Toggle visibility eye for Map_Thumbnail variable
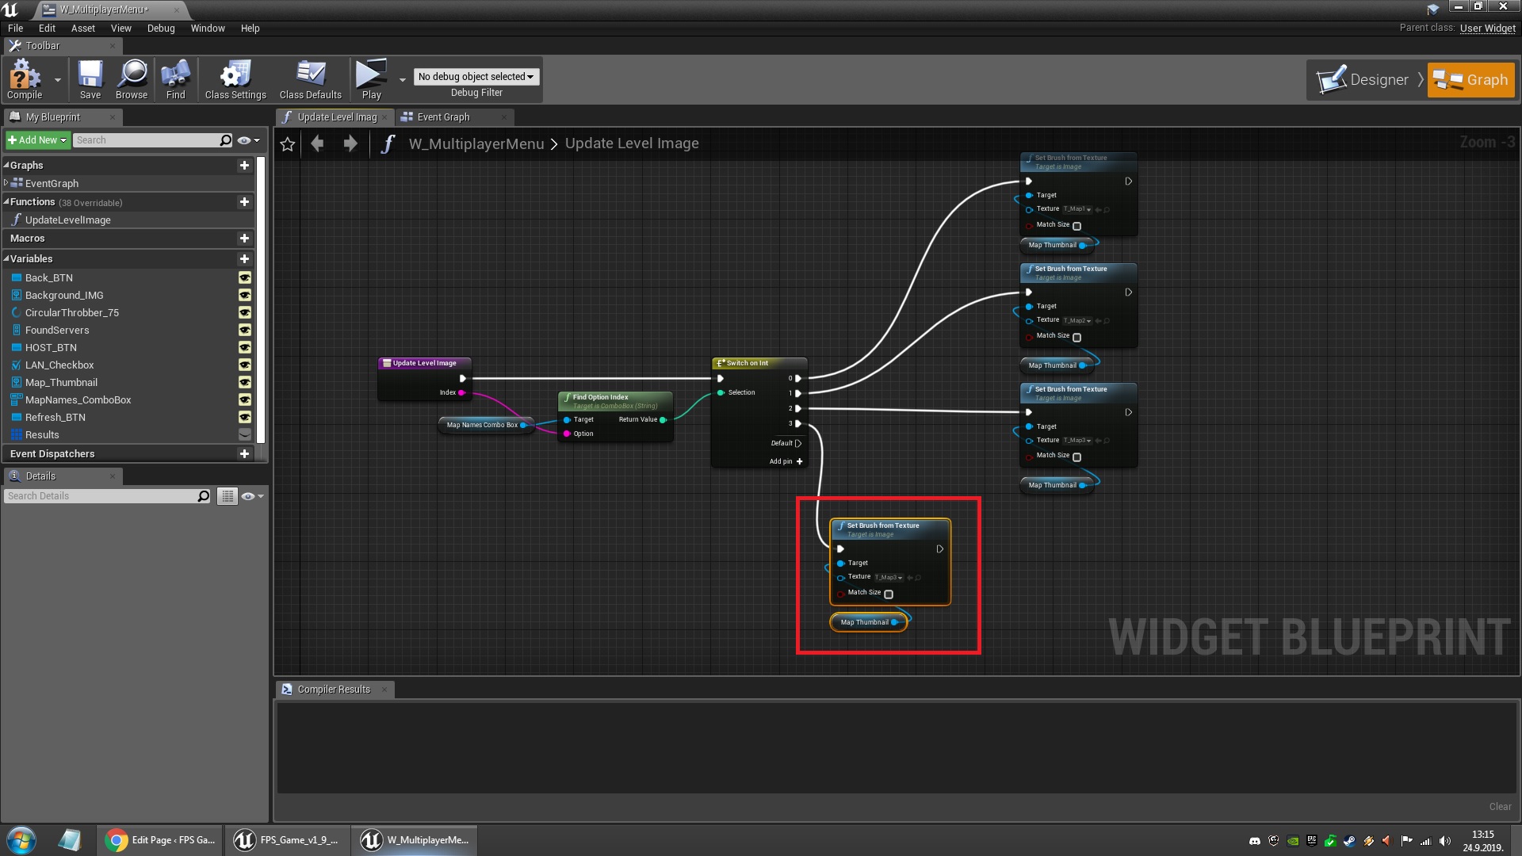1522x856 pixels. coord(245,383)
